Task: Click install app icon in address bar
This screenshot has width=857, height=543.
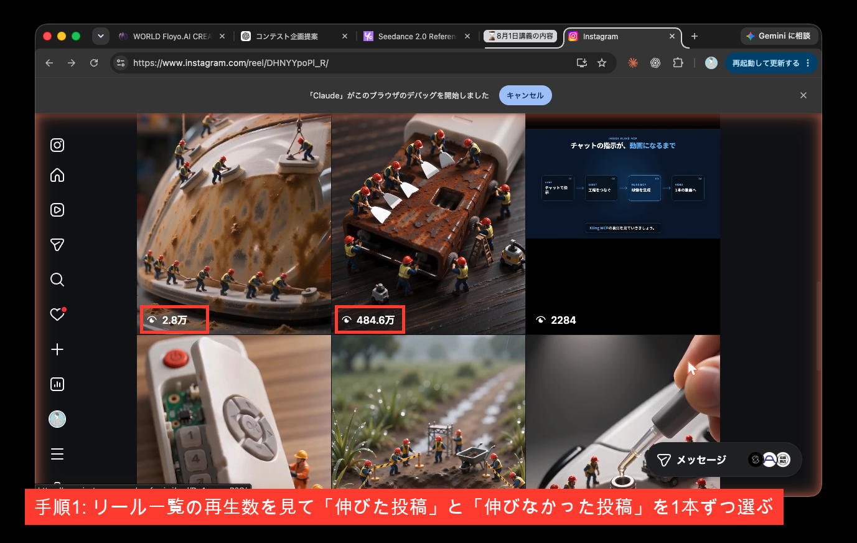Action: pos(582,63)
